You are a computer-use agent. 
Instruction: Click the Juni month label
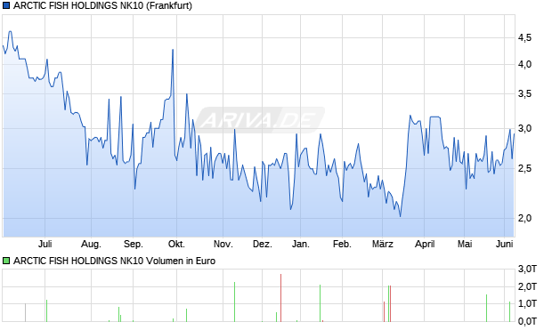(505, 244)
